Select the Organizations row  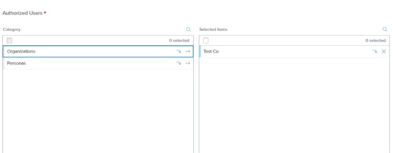click(98, 51)
